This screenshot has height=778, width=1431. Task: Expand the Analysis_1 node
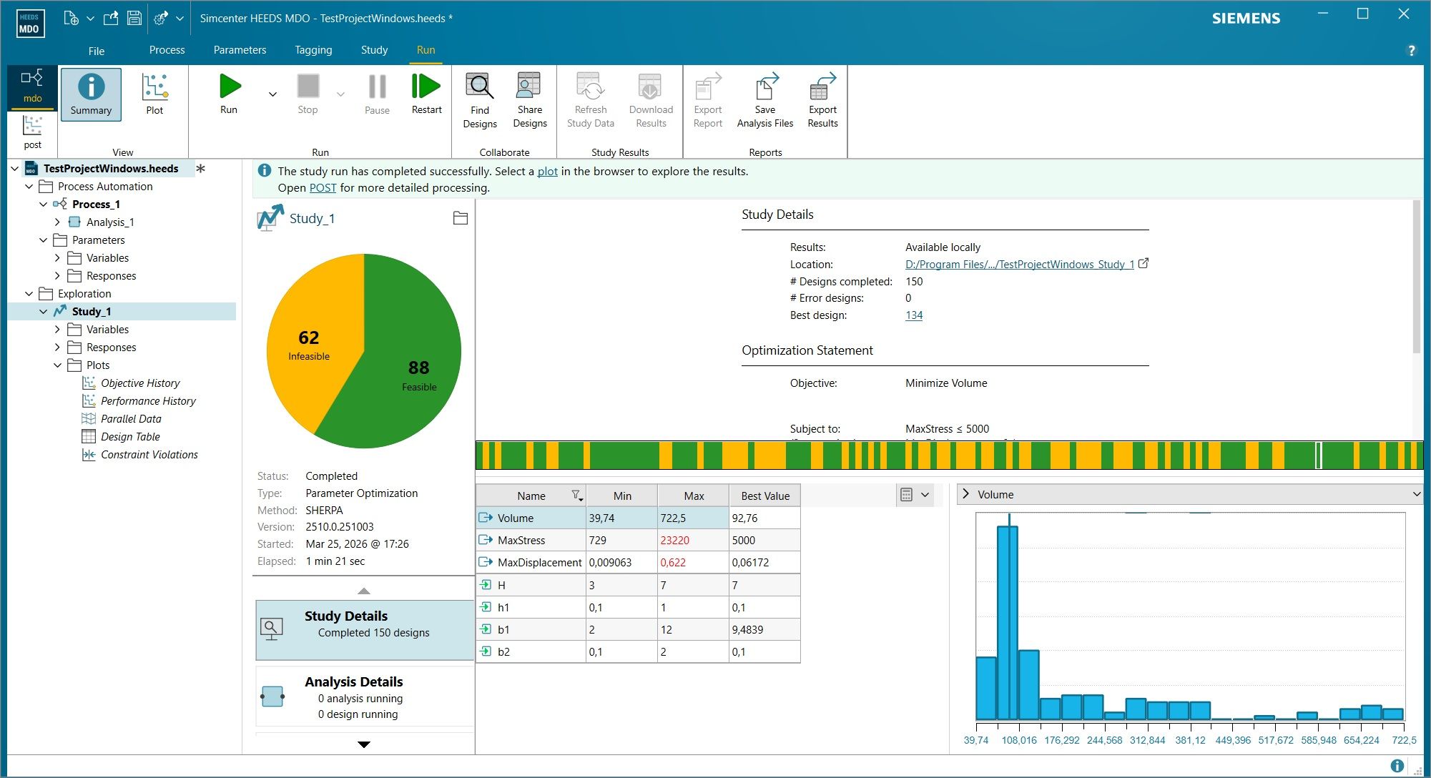click(58, 222)
